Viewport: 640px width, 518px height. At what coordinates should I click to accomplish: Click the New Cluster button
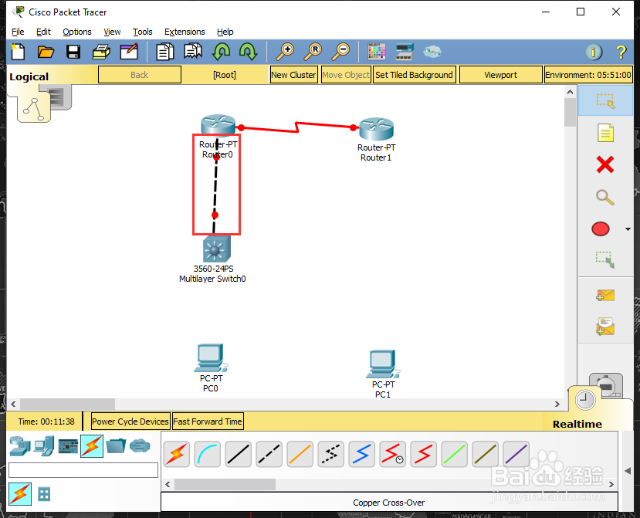click(x=294, y=75)
